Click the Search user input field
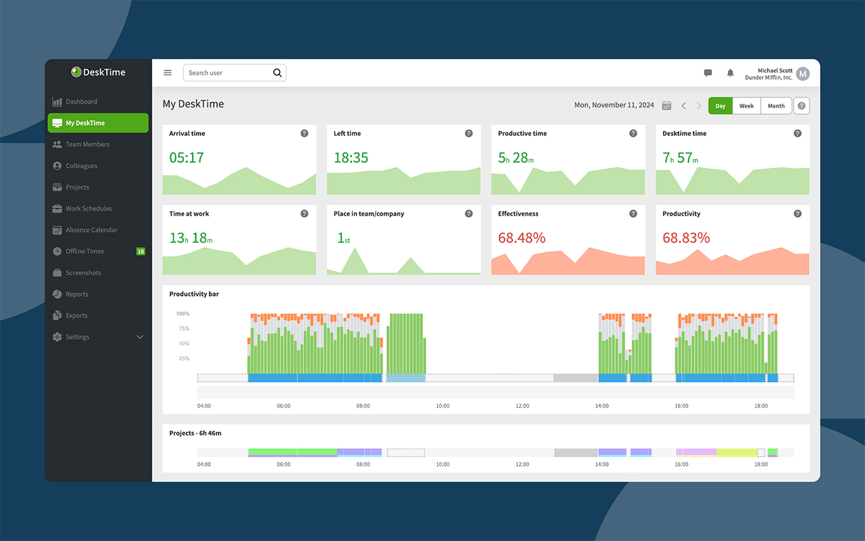The width and height of the screenshot is (865, 541). (x=226, y=73)
